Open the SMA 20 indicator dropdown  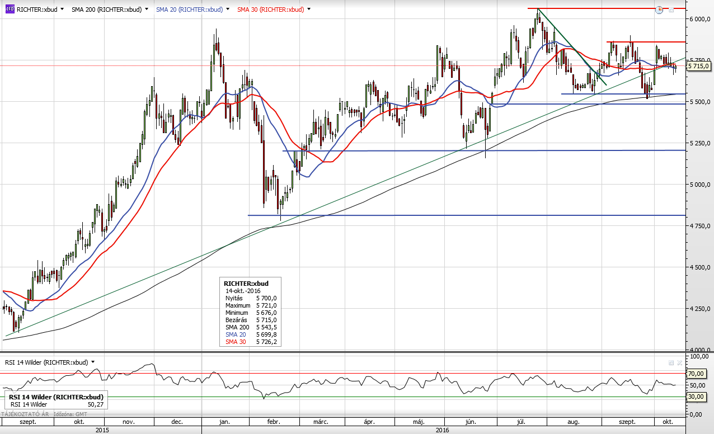pos(228,10)
